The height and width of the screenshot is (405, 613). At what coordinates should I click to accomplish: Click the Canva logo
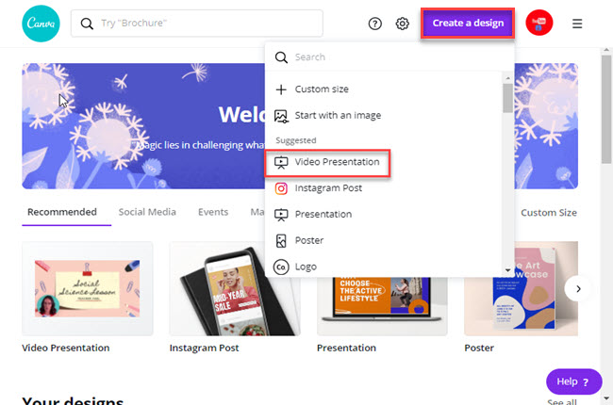click(x=38, y=24)
